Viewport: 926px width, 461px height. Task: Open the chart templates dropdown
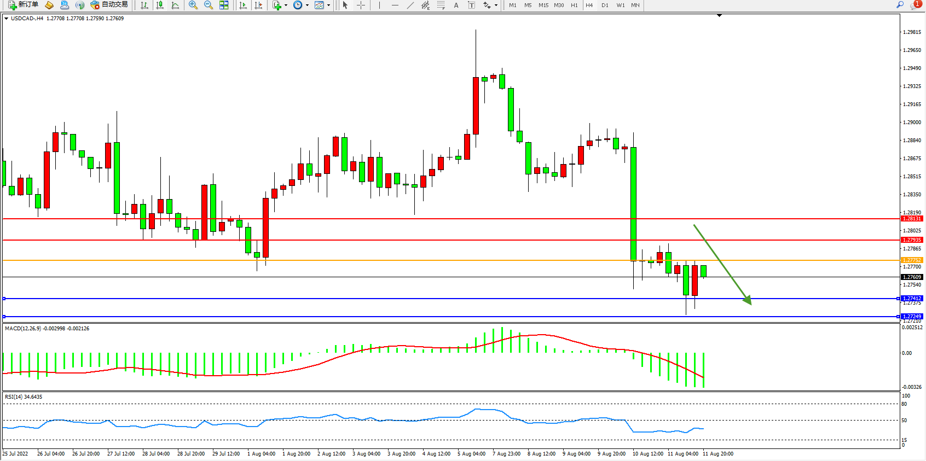pyautogui.click(x=328, y=5)
